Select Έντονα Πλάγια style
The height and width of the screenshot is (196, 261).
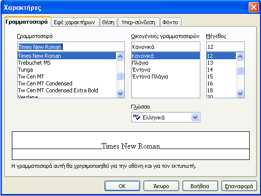[166, 77]
